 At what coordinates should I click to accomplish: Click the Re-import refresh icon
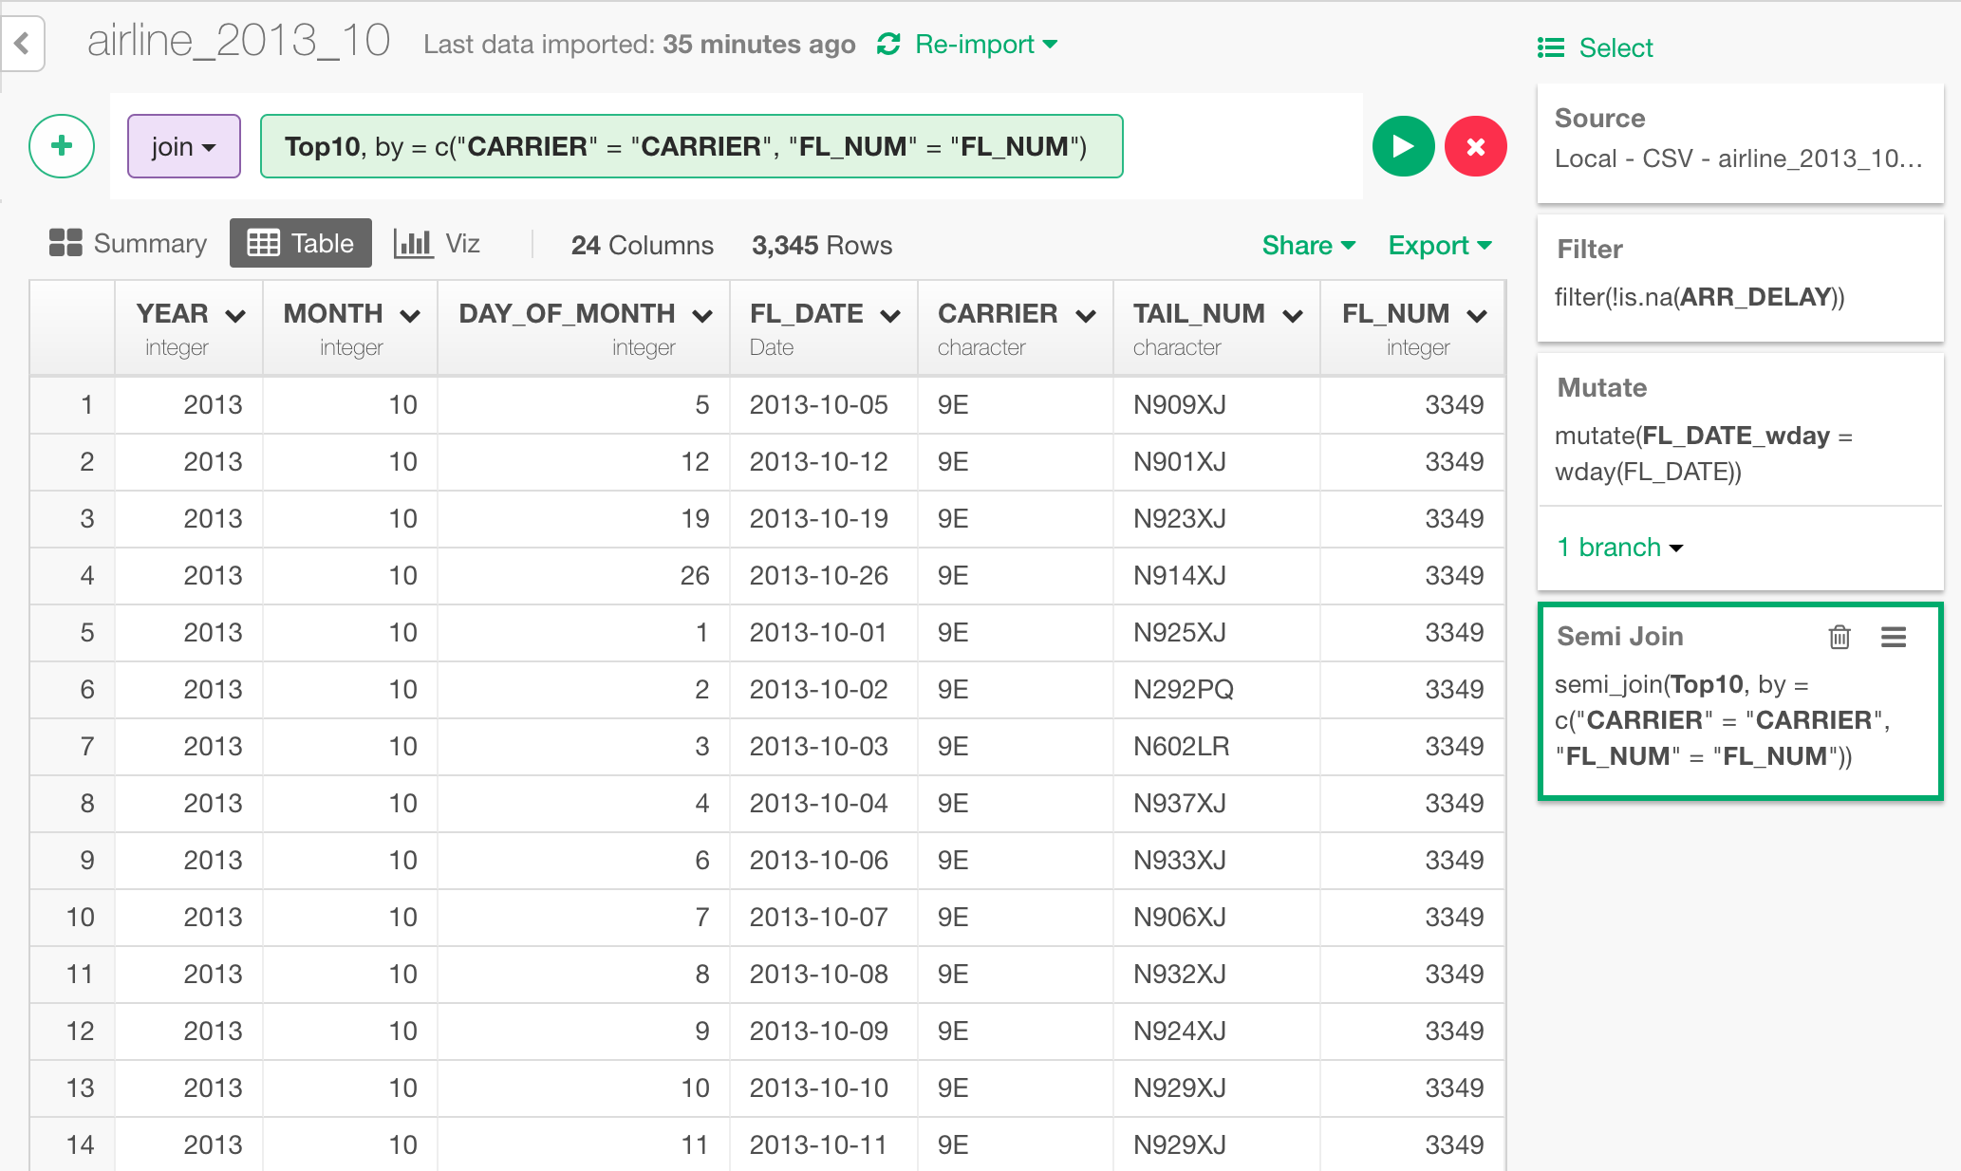point(888,45)
